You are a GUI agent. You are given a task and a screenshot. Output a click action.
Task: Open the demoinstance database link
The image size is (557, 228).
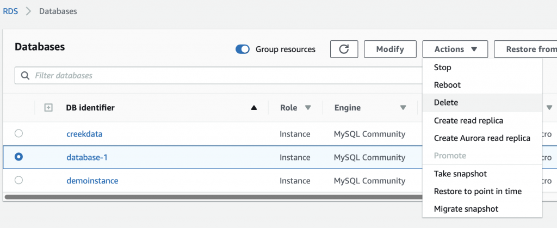(92, 181)
